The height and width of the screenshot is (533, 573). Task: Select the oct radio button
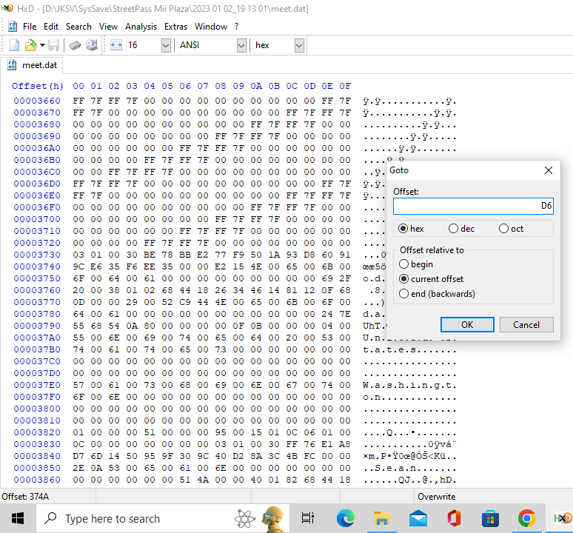(x=511, y=229)
